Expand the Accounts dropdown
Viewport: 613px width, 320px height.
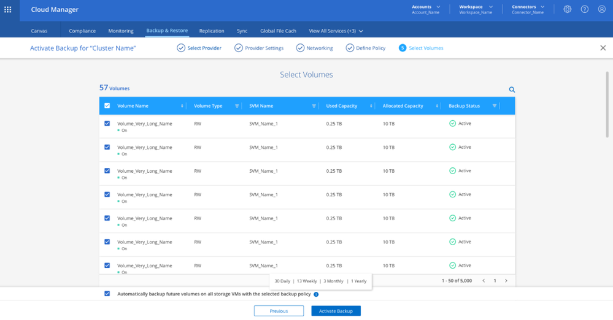(x=425, y=9)
